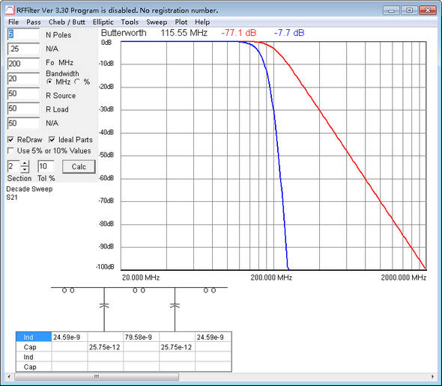Screen dimensions: 442x386
Task: Click the RFFilter app icon in title bar
Action: [x=10, y=10]
